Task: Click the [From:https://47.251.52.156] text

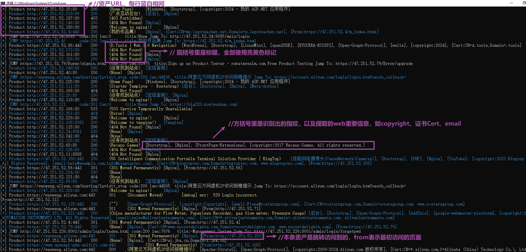Action: (x=340, y=163)
